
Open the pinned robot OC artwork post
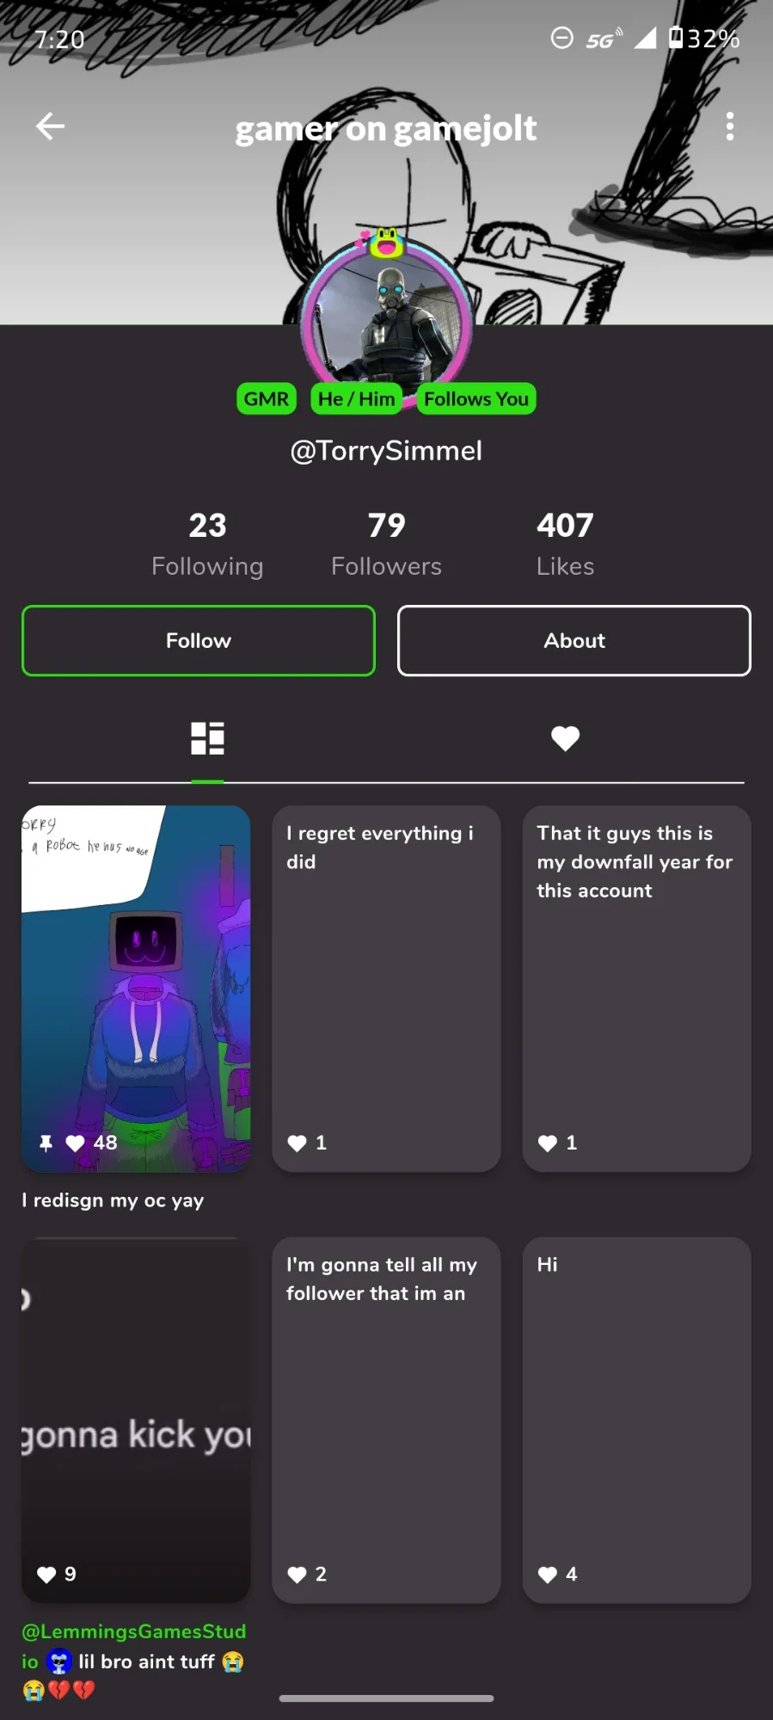coord(136,989)
